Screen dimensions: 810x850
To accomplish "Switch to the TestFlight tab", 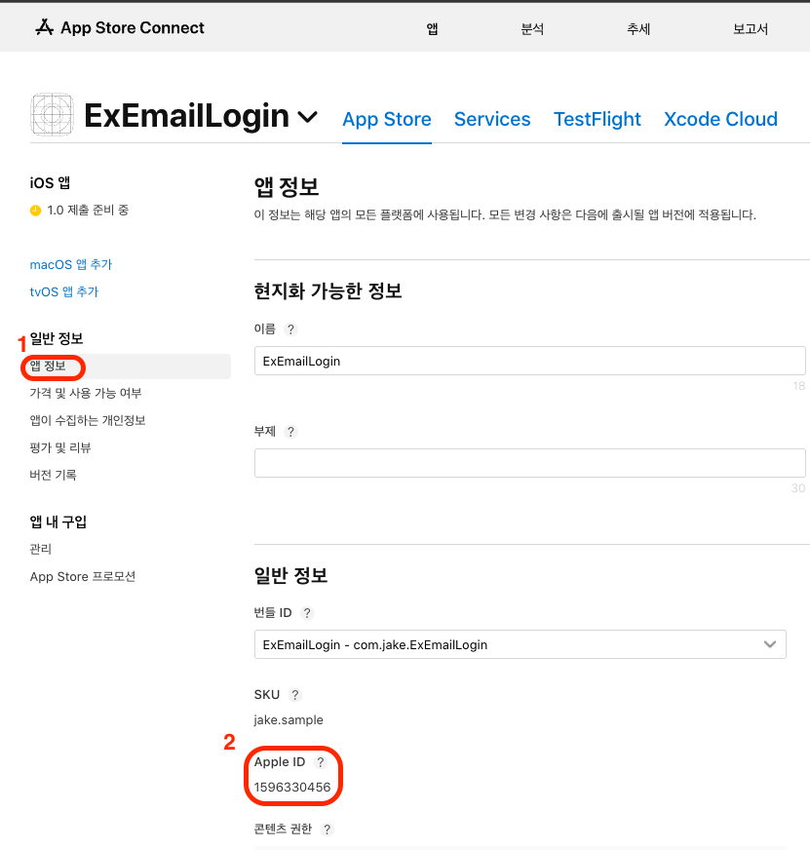I will pos(597,119).
